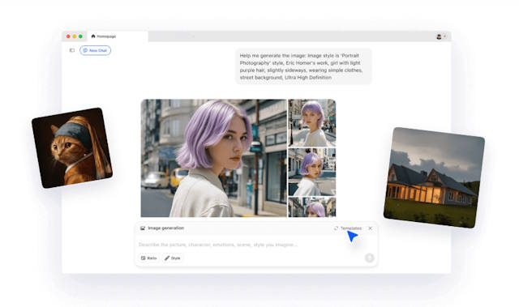Select the top-right generated portrait thumbnail
Viewport: 519px width, 307px height.
311,122
